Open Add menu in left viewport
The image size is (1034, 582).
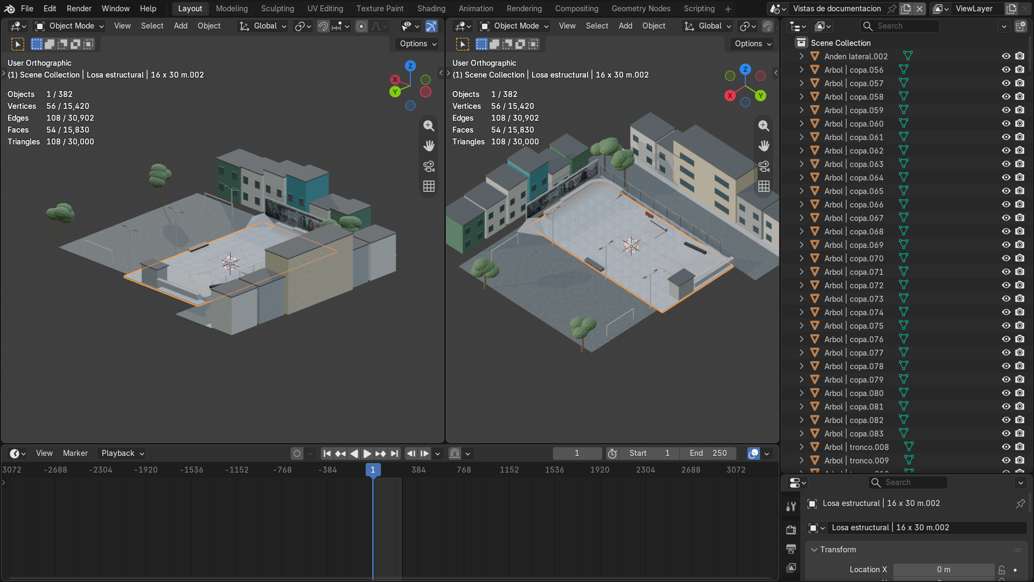click(x=180, y=26)
